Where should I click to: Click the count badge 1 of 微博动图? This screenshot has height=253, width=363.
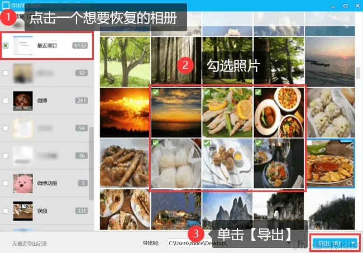(x=83, y=183)
